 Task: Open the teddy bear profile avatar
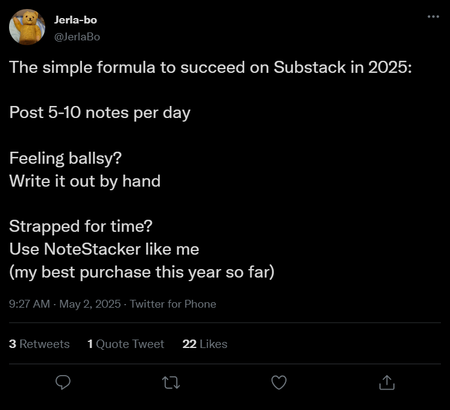click(27, 27)
